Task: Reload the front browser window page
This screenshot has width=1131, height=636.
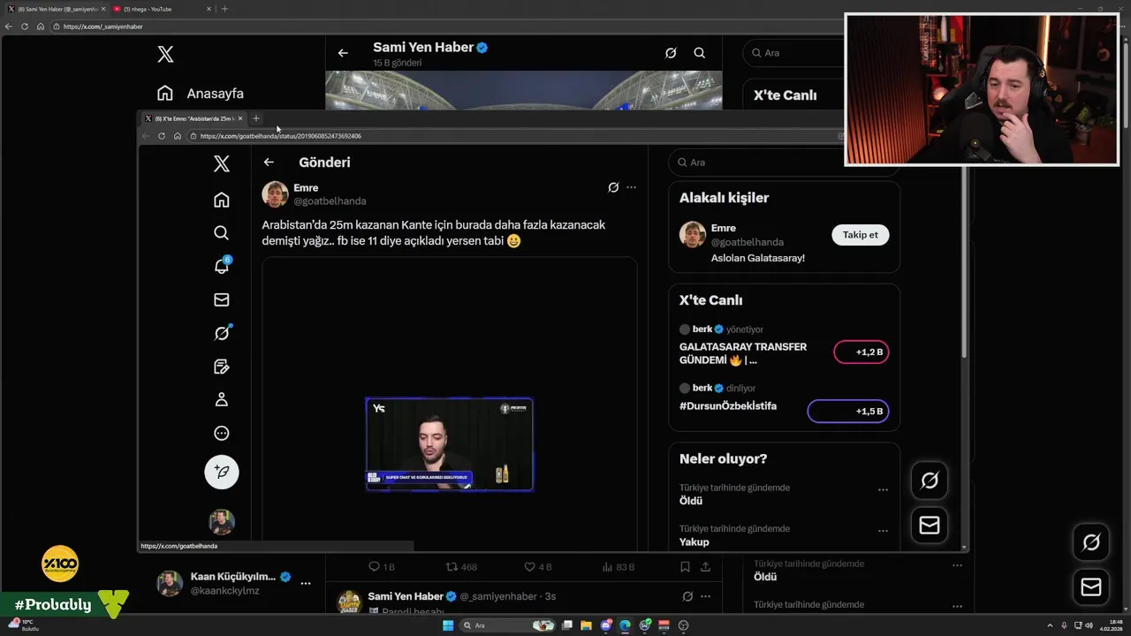Action: click(162, 136)
